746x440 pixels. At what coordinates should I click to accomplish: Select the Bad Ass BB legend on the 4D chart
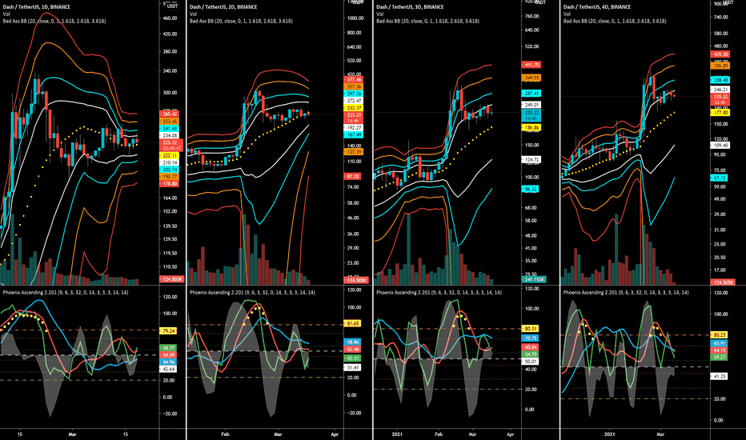pyautogui.click(x=615, y=22)
